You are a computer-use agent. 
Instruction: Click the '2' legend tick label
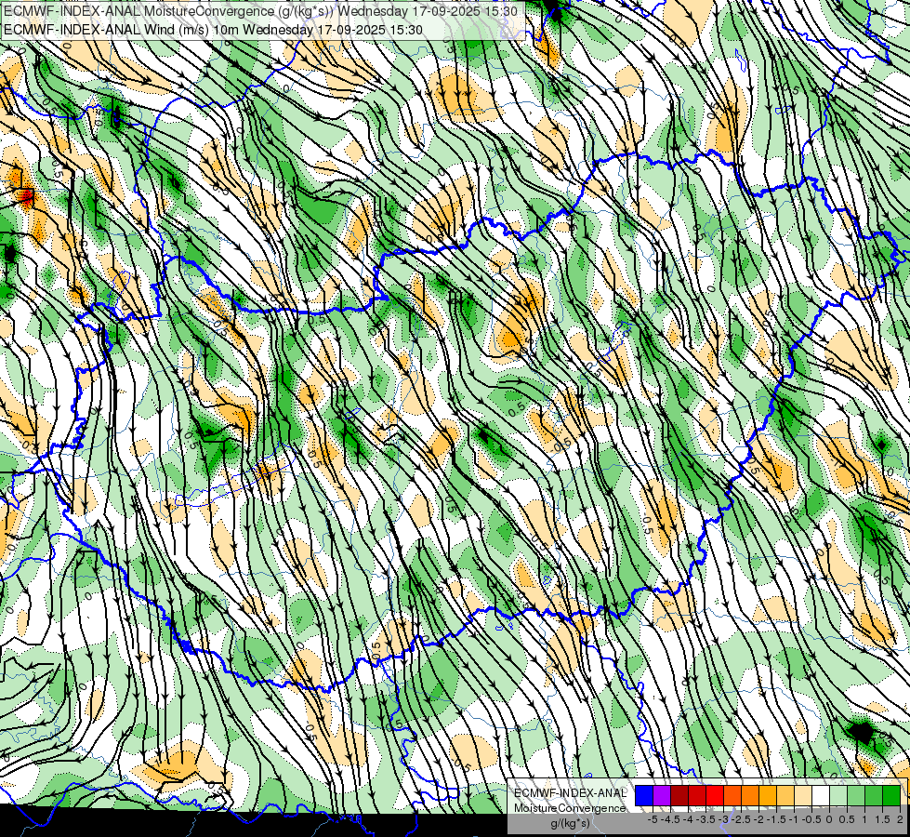(x=900, y=819)
